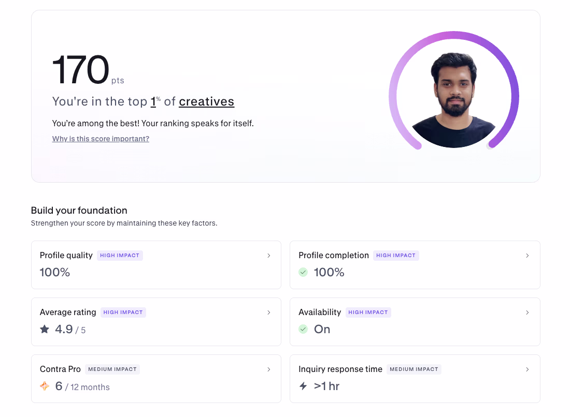
Task: Open Availability details via chevron
Action: (x=527, y=312)
